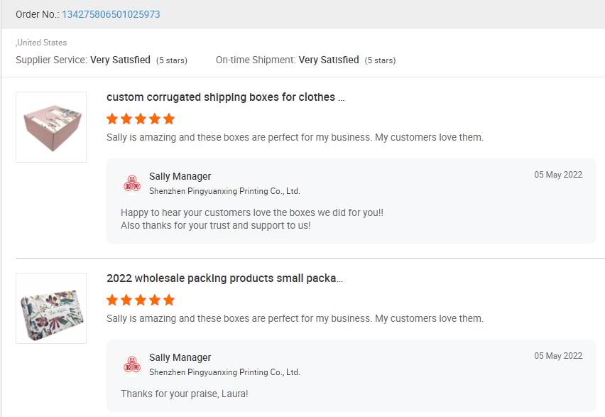Viewport: 605px width, 417px height.
Task: Select Sally Manager name above 'Happy to hear' reply
Action: pyautogui.click(x=180, y=176)
